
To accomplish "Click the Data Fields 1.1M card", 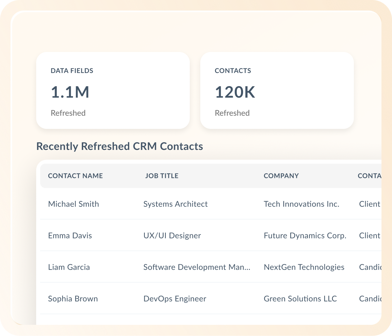I will [113, 90].
